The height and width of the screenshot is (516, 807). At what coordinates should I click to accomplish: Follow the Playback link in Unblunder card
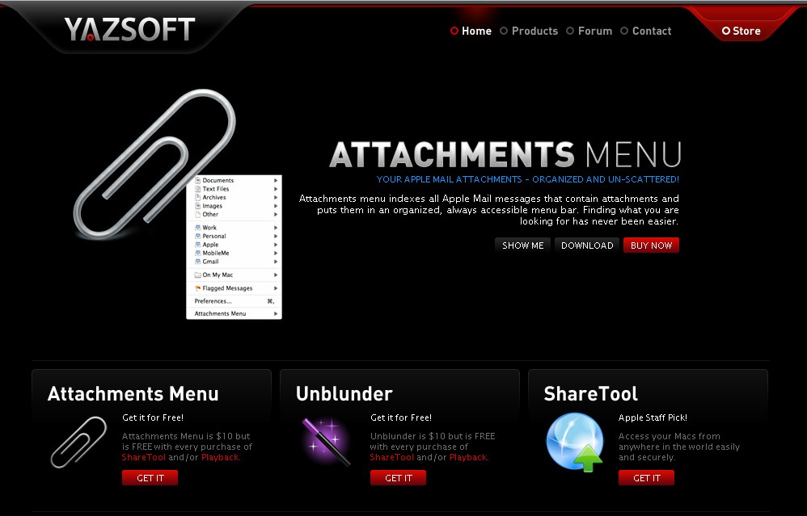(468, 457)
